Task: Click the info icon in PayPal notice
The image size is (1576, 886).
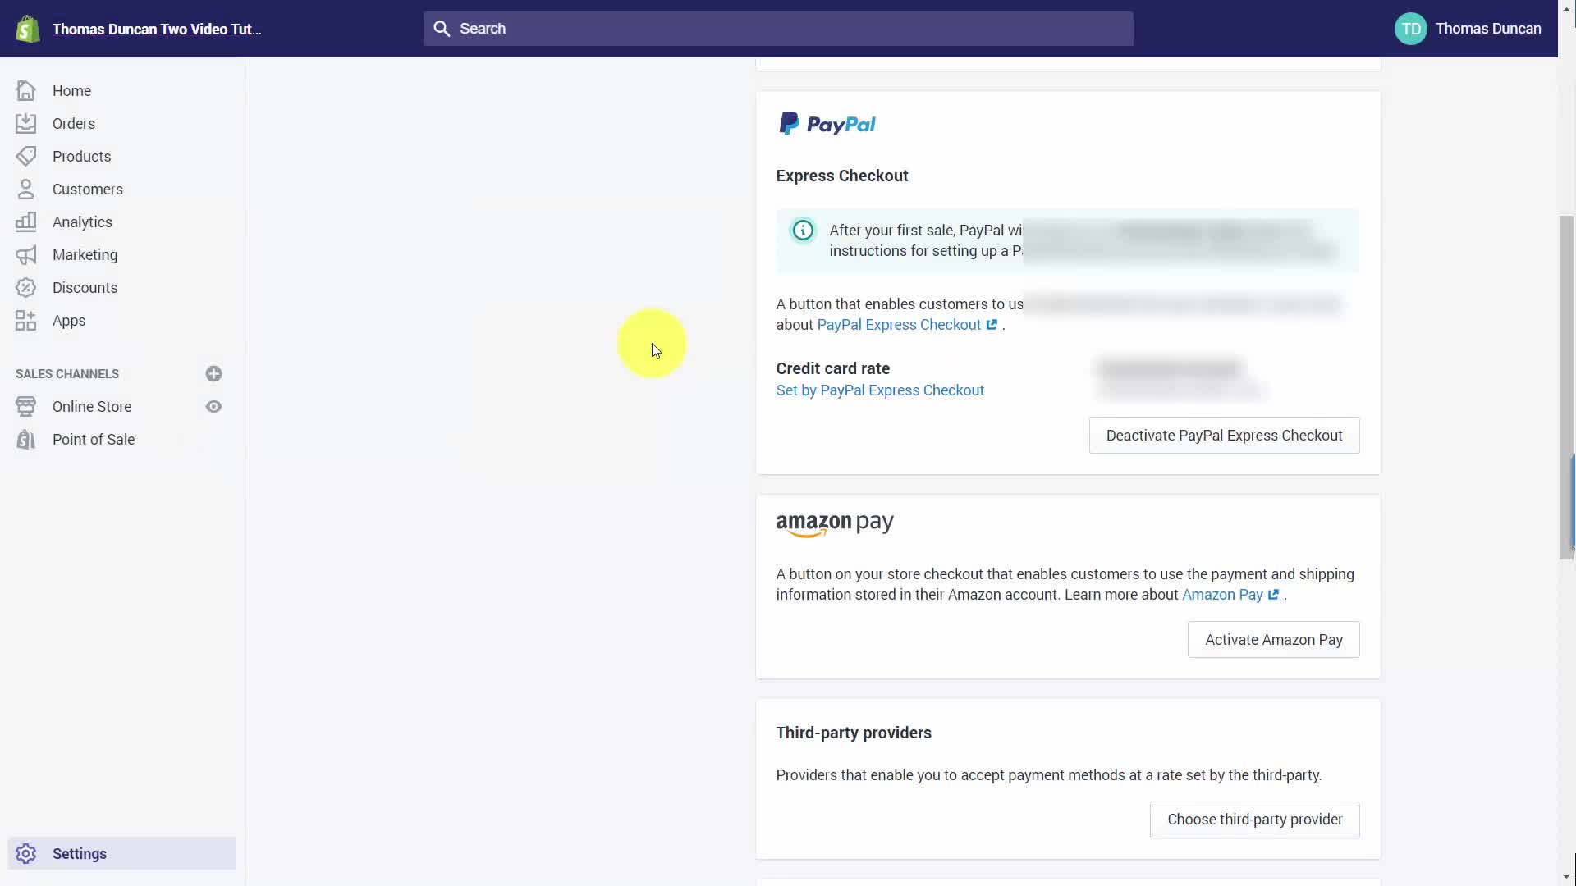Action: 803,231
